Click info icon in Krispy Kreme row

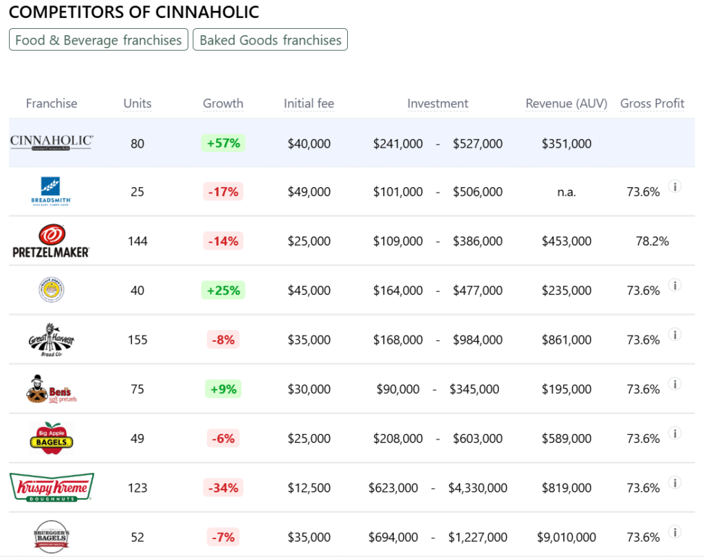pos(675,483)
